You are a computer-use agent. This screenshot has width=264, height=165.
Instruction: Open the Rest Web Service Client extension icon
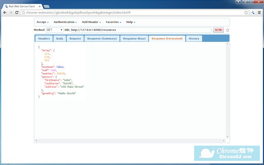pos(253,12)
